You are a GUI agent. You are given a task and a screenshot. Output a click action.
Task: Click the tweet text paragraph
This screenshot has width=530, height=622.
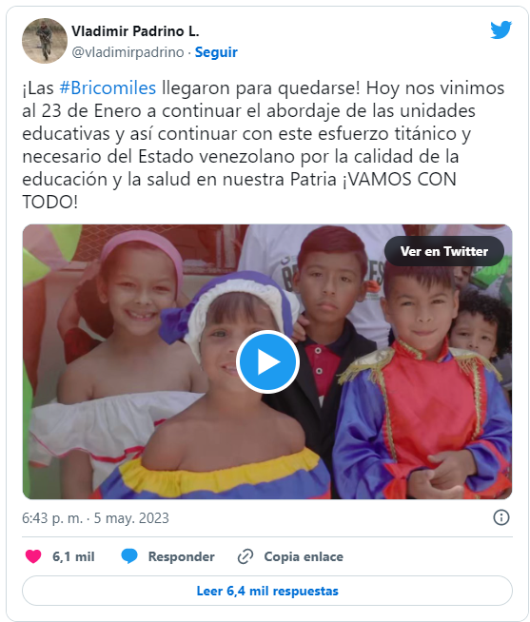point(264,146)
